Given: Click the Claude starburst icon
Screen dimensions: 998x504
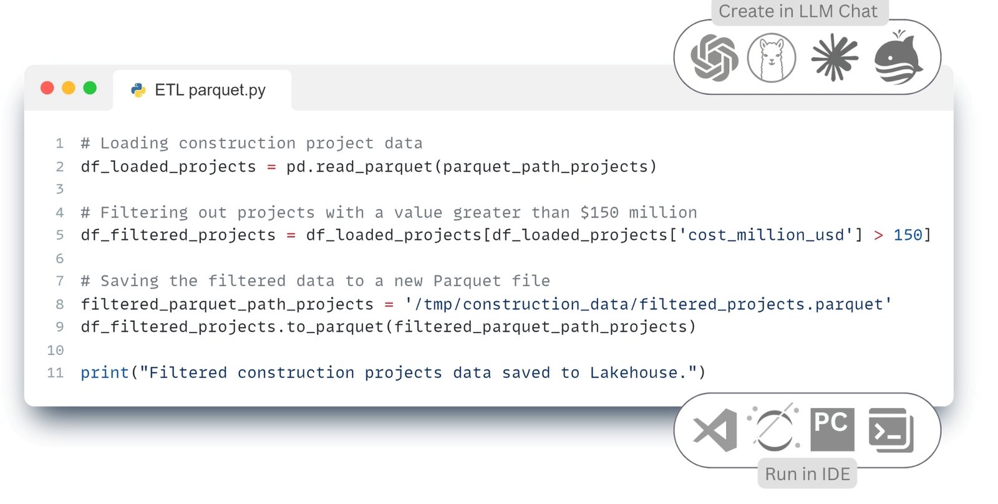Looking at the screenshot, I should (835, 58).
